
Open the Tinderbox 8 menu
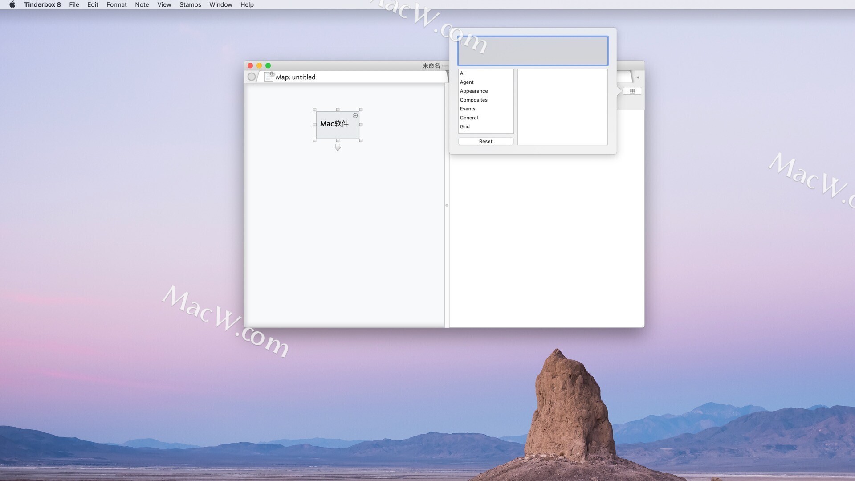point(42,4)
